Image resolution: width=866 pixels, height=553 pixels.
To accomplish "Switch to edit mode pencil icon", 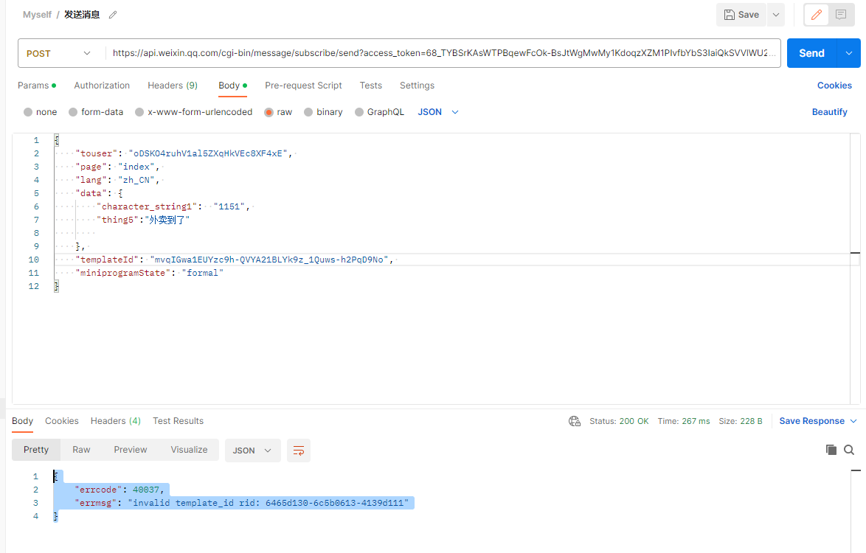I will pos(817,15).
